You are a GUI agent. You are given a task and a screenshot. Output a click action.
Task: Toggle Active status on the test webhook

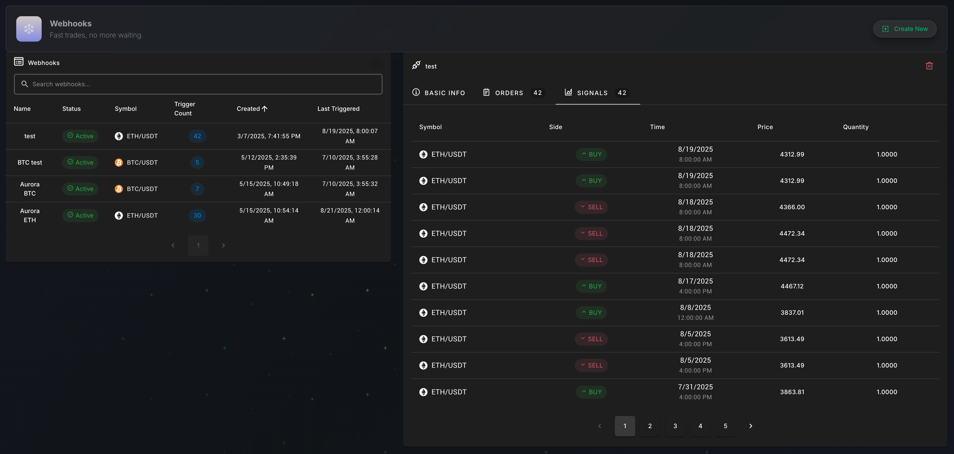[80, 136]
